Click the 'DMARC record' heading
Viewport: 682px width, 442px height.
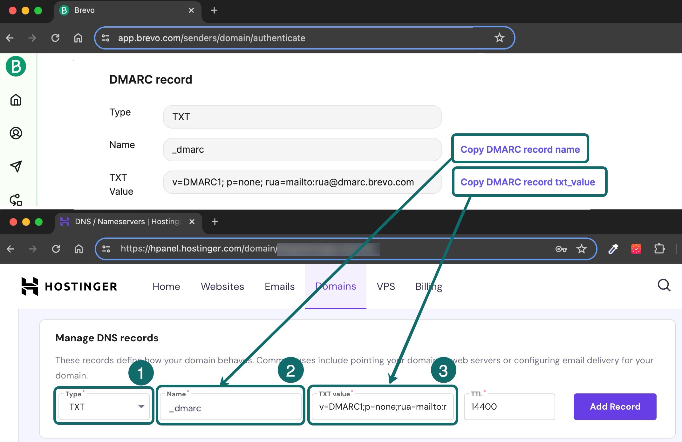[x=151, y=79]
